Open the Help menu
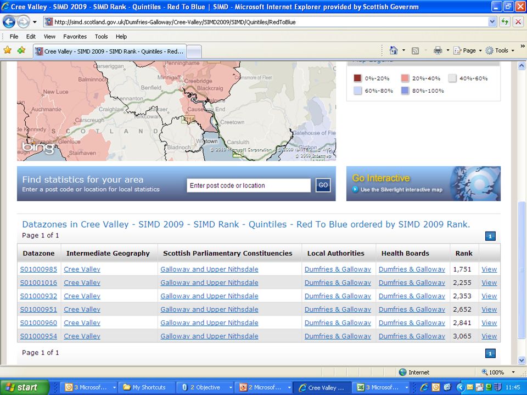The height and width of the screenshot is (395, 527). click(x=121, y=37)
